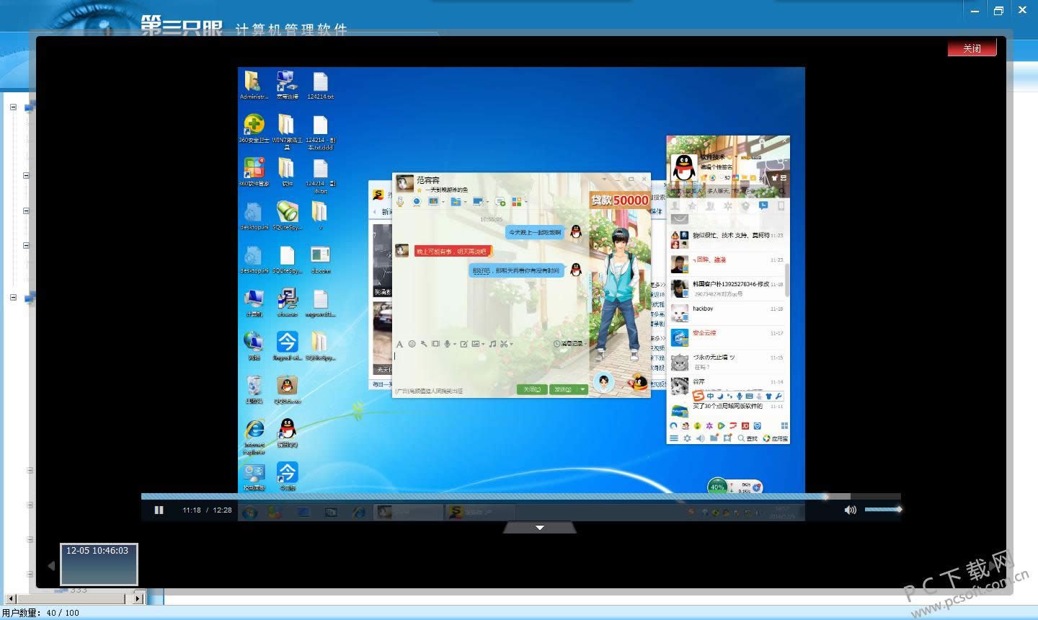This screenshot has width=1038, height=620.
Task: Collapse the third tree node in the left panel
Action: tap(26, 211)
